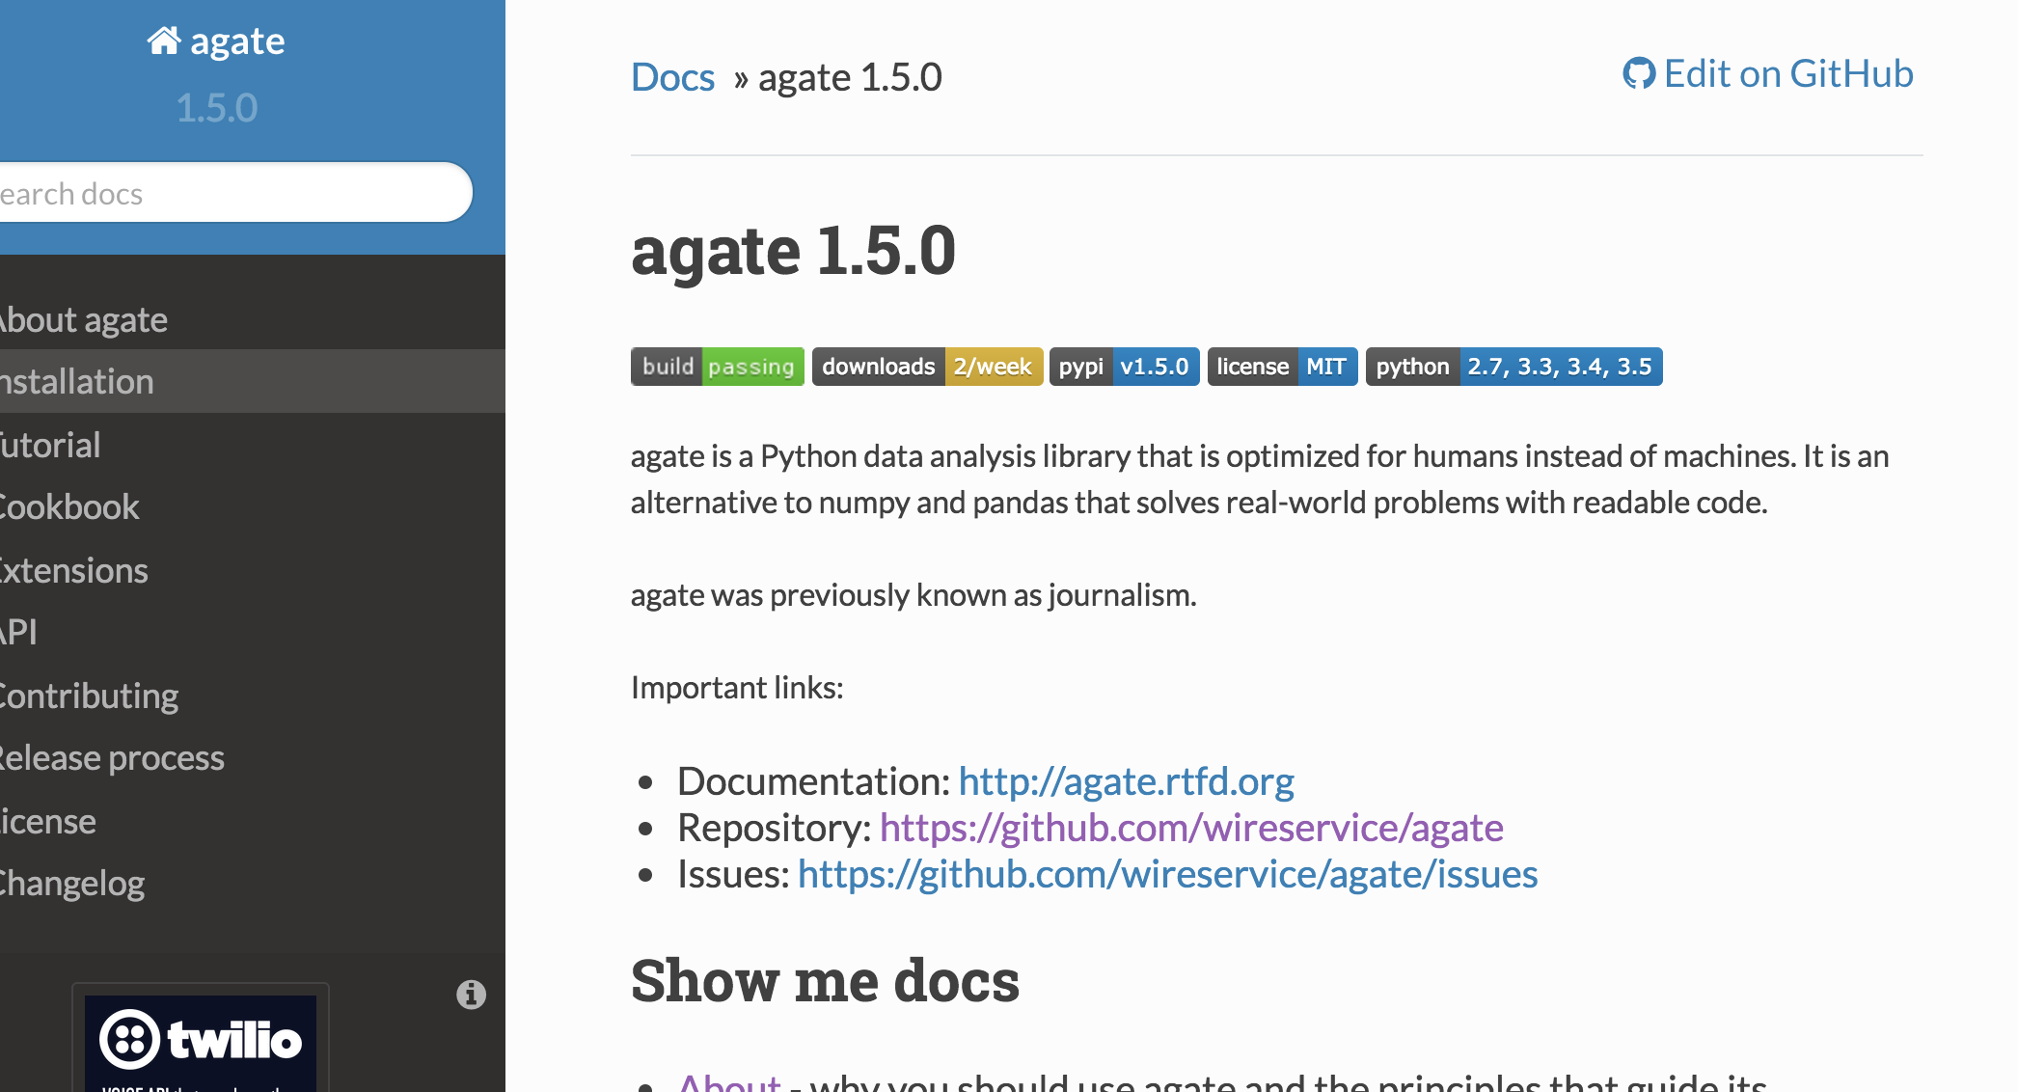The width and height of the screenshot is (2018, 1092).
Task: Click the pypi v1.5.0 badge
Action: point(1124,367)
